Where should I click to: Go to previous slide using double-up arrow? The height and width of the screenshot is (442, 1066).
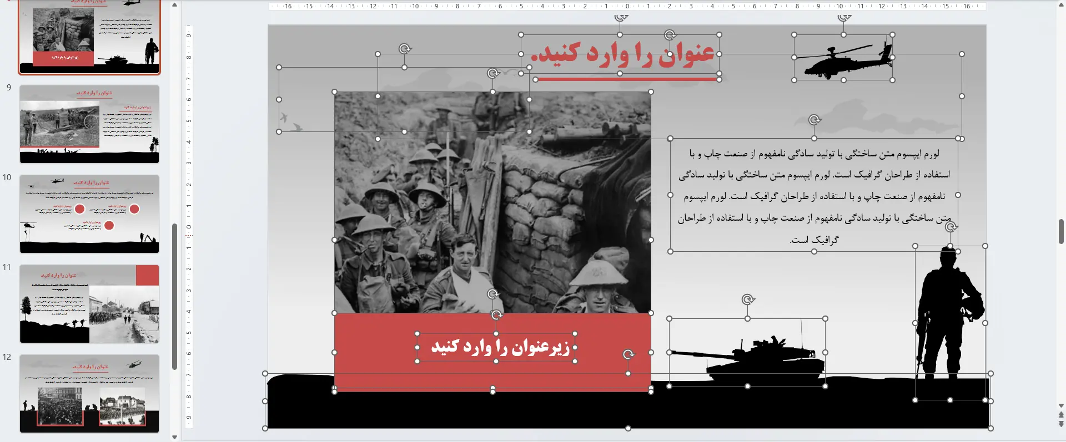pos(1061,415)
